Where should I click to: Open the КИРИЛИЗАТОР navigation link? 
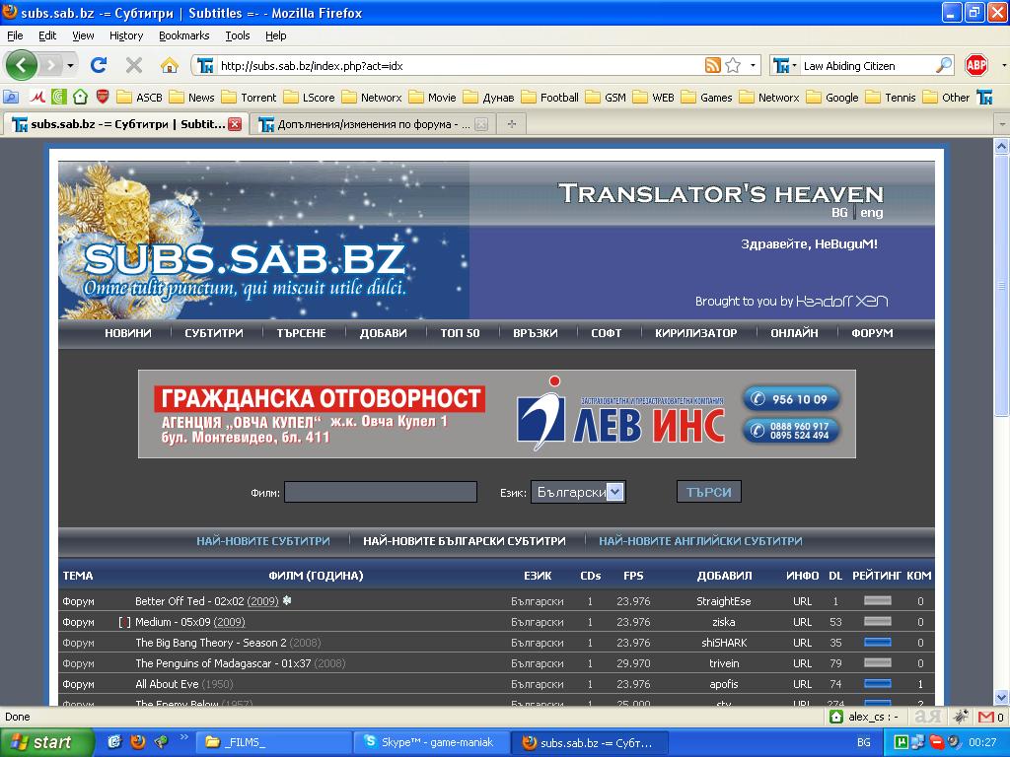click(x=695, y=333)
